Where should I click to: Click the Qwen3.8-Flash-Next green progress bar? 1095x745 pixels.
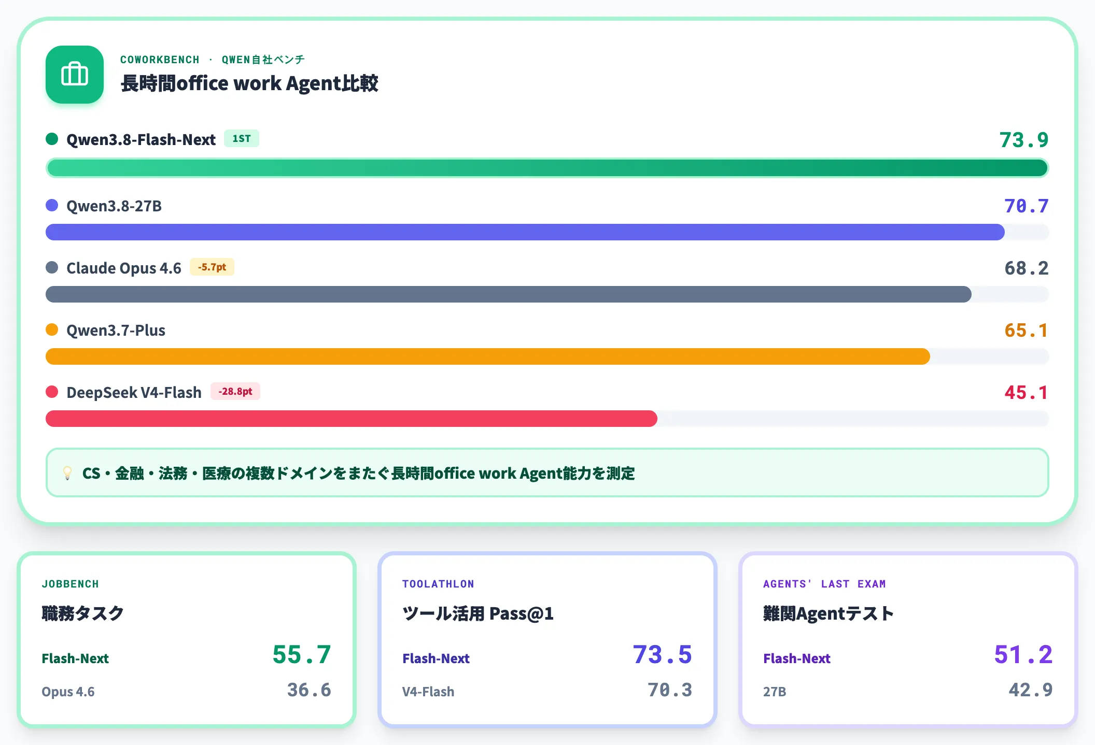(x=547, y=168)
